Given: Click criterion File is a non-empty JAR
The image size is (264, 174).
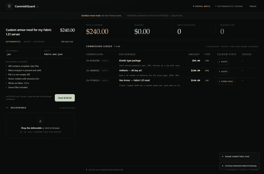Looking at the screenshot, I should tap(19, 75).
